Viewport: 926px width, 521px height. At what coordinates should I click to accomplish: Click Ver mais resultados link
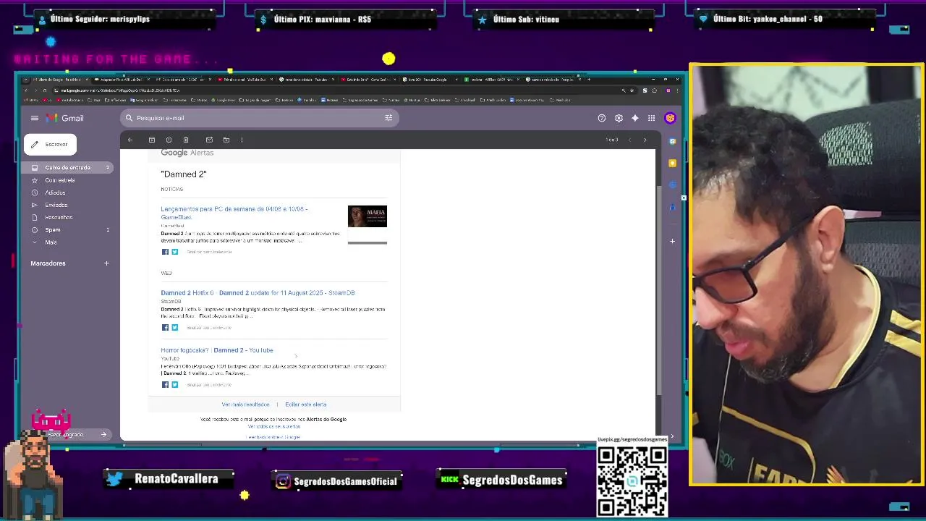245,404
